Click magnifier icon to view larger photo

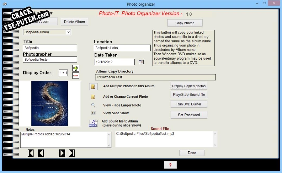[93, 105]
